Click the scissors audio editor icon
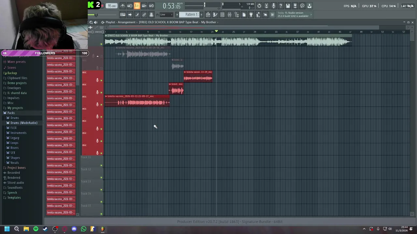Screen dimensions: 417x234 266,6
